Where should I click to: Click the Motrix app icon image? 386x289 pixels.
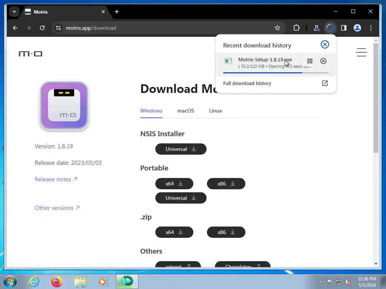[64, 106]
